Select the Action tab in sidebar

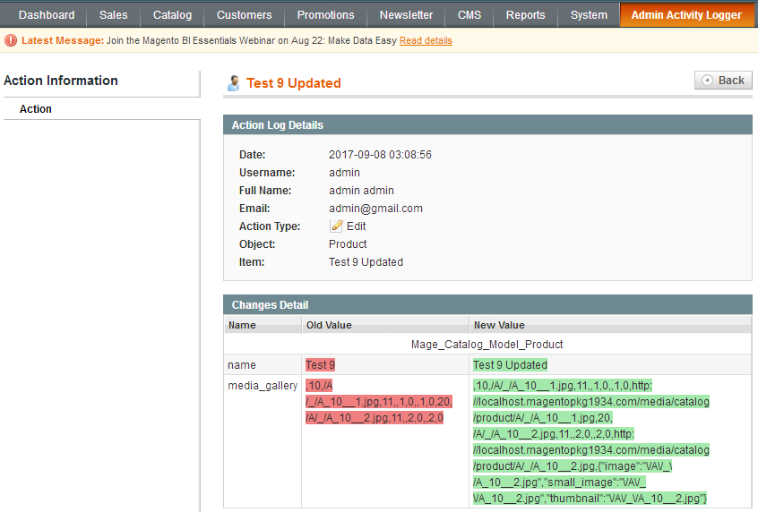[36, 109]
